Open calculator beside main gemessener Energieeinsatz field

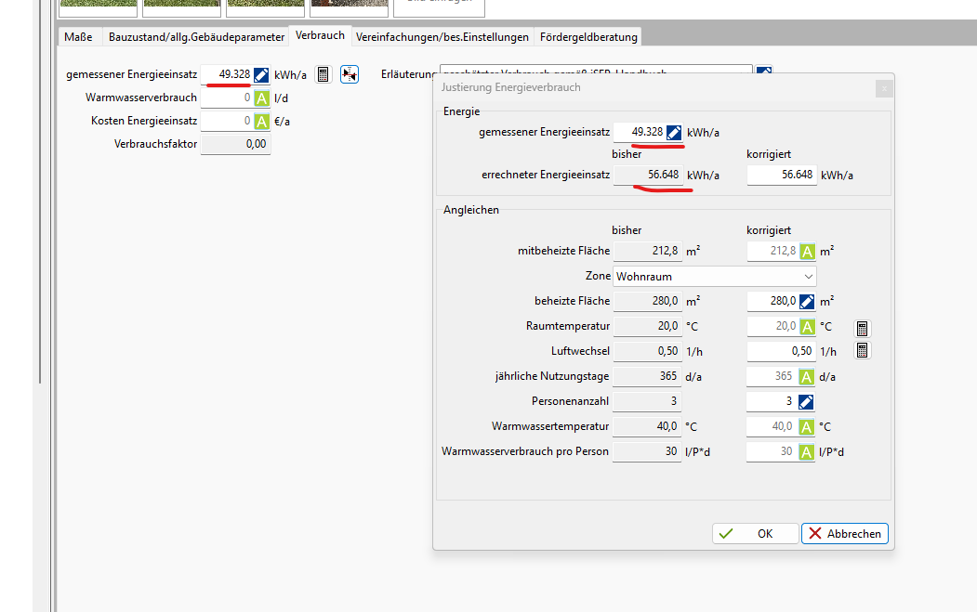click(x=323, y=74)
